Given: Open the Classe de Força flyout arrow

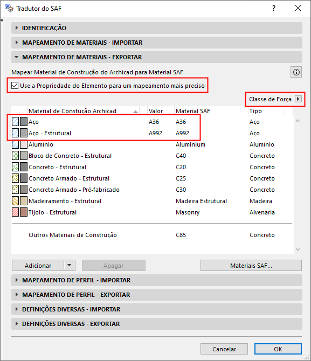Looking at the screenshot, I should pyautogui.click(x=298, y=99).
